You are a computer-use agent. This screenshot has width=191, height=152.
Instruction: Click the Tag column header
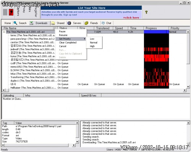tap(8, 123)
